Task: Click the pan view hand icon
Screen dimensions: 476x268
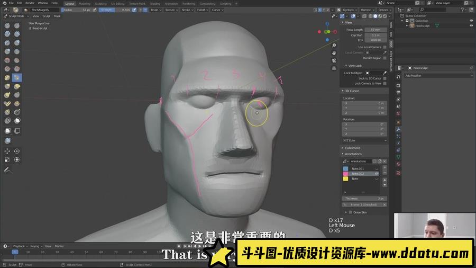Action: tap(334, 53)
